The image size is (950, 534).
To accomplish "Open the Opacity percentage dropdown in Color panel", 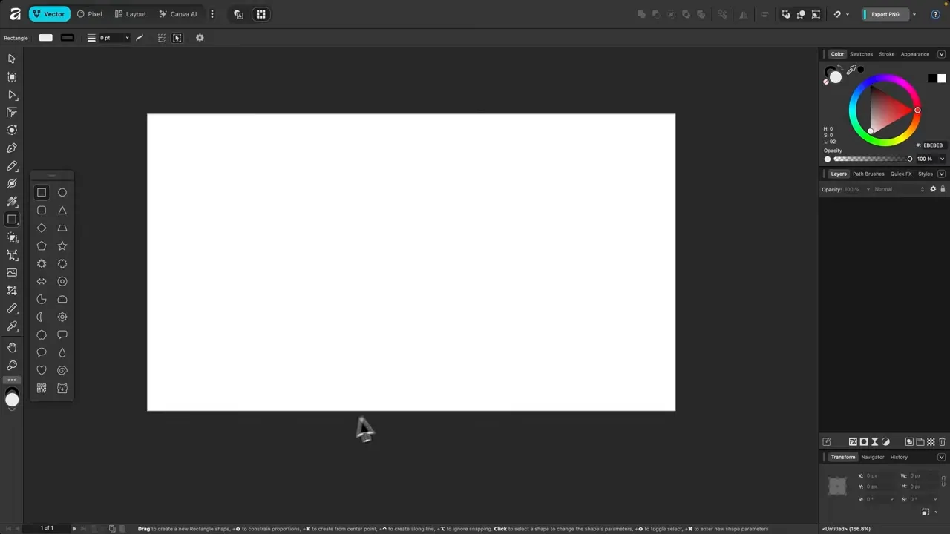I will coord(942,159).
